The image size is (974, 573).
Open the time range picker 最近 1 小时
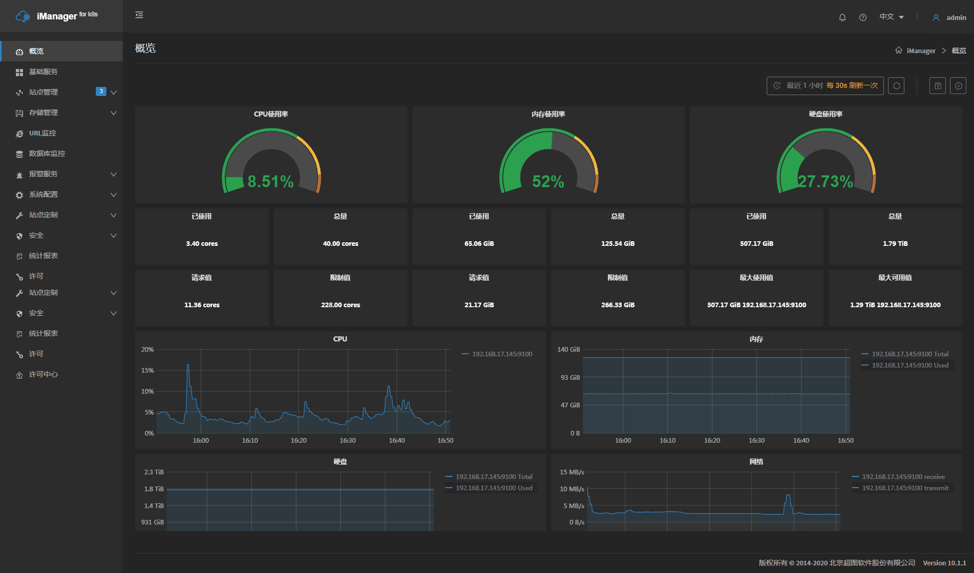(x=825, y=86)
